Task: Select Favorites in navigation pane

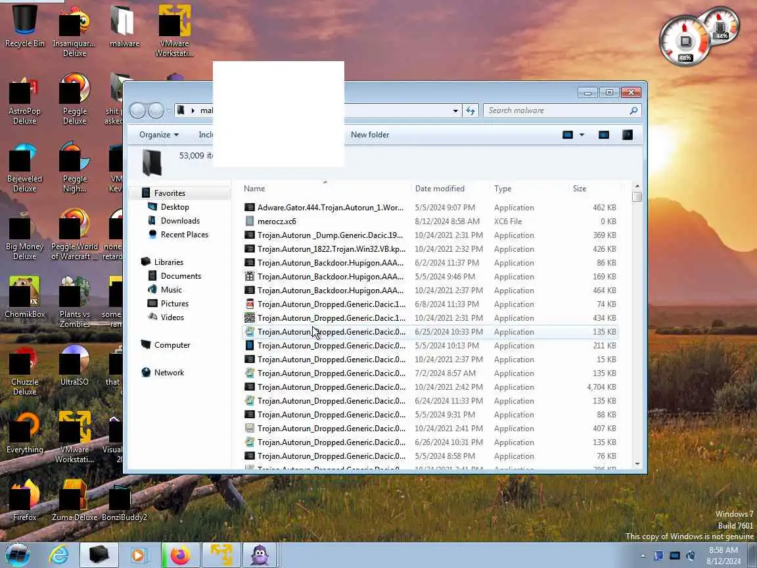Action: (x=170, y=193)
